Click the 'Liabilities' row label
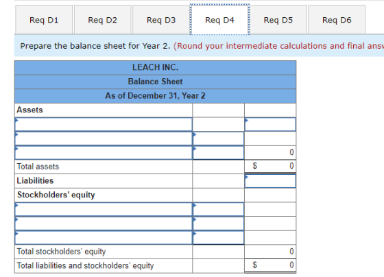 pyautogui.click(x=35, y=181)
